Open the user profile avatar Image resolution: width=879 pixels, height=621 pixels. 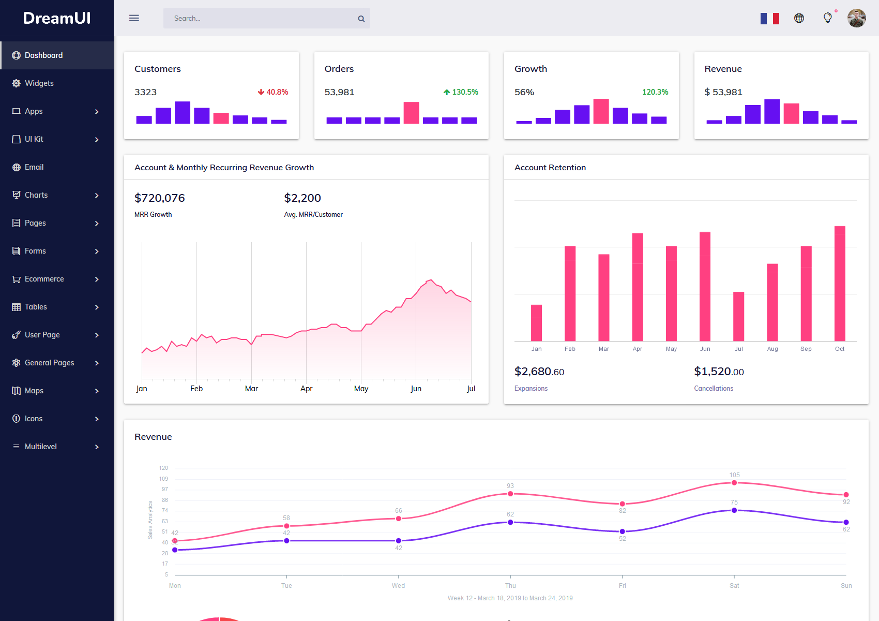click(856, 18)
